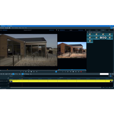Toggle the blue button beside program transport controls

56,72
